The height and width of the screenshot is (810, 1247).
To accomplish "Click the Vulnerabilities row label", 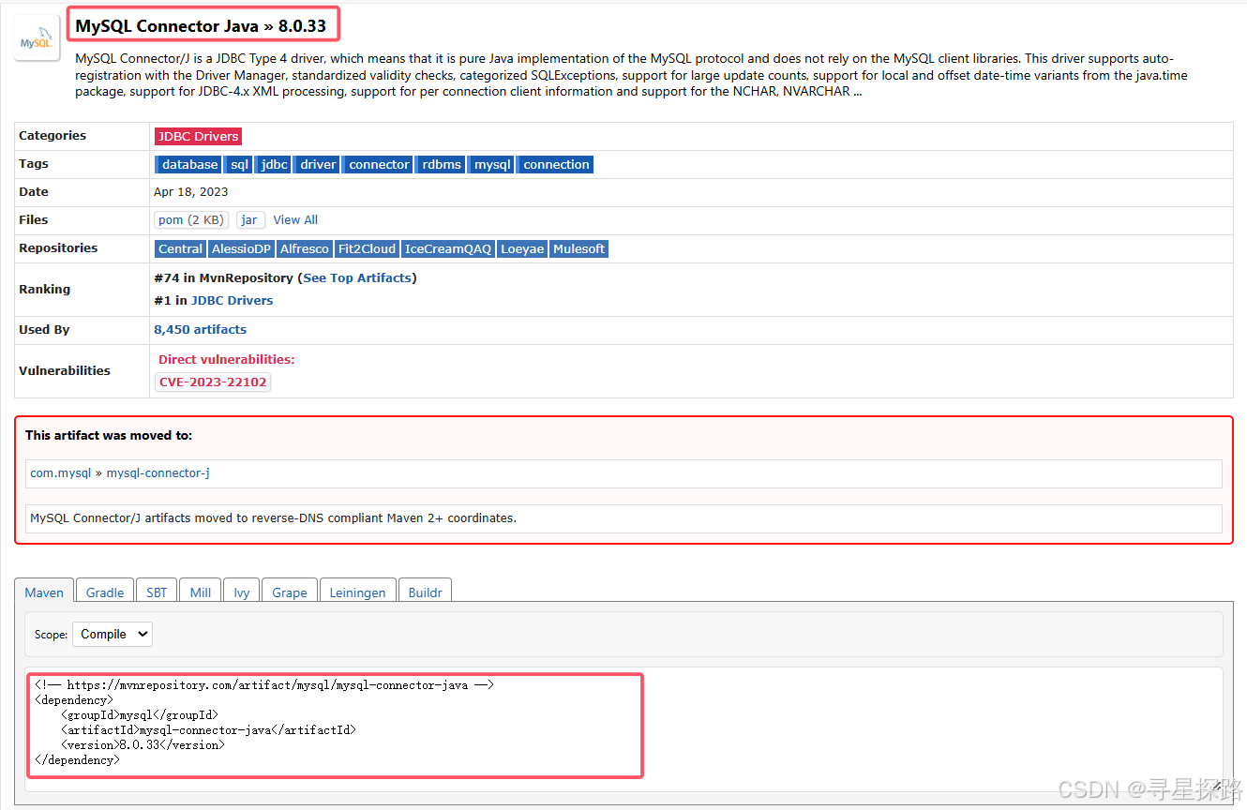I will [x=65, y=371].
